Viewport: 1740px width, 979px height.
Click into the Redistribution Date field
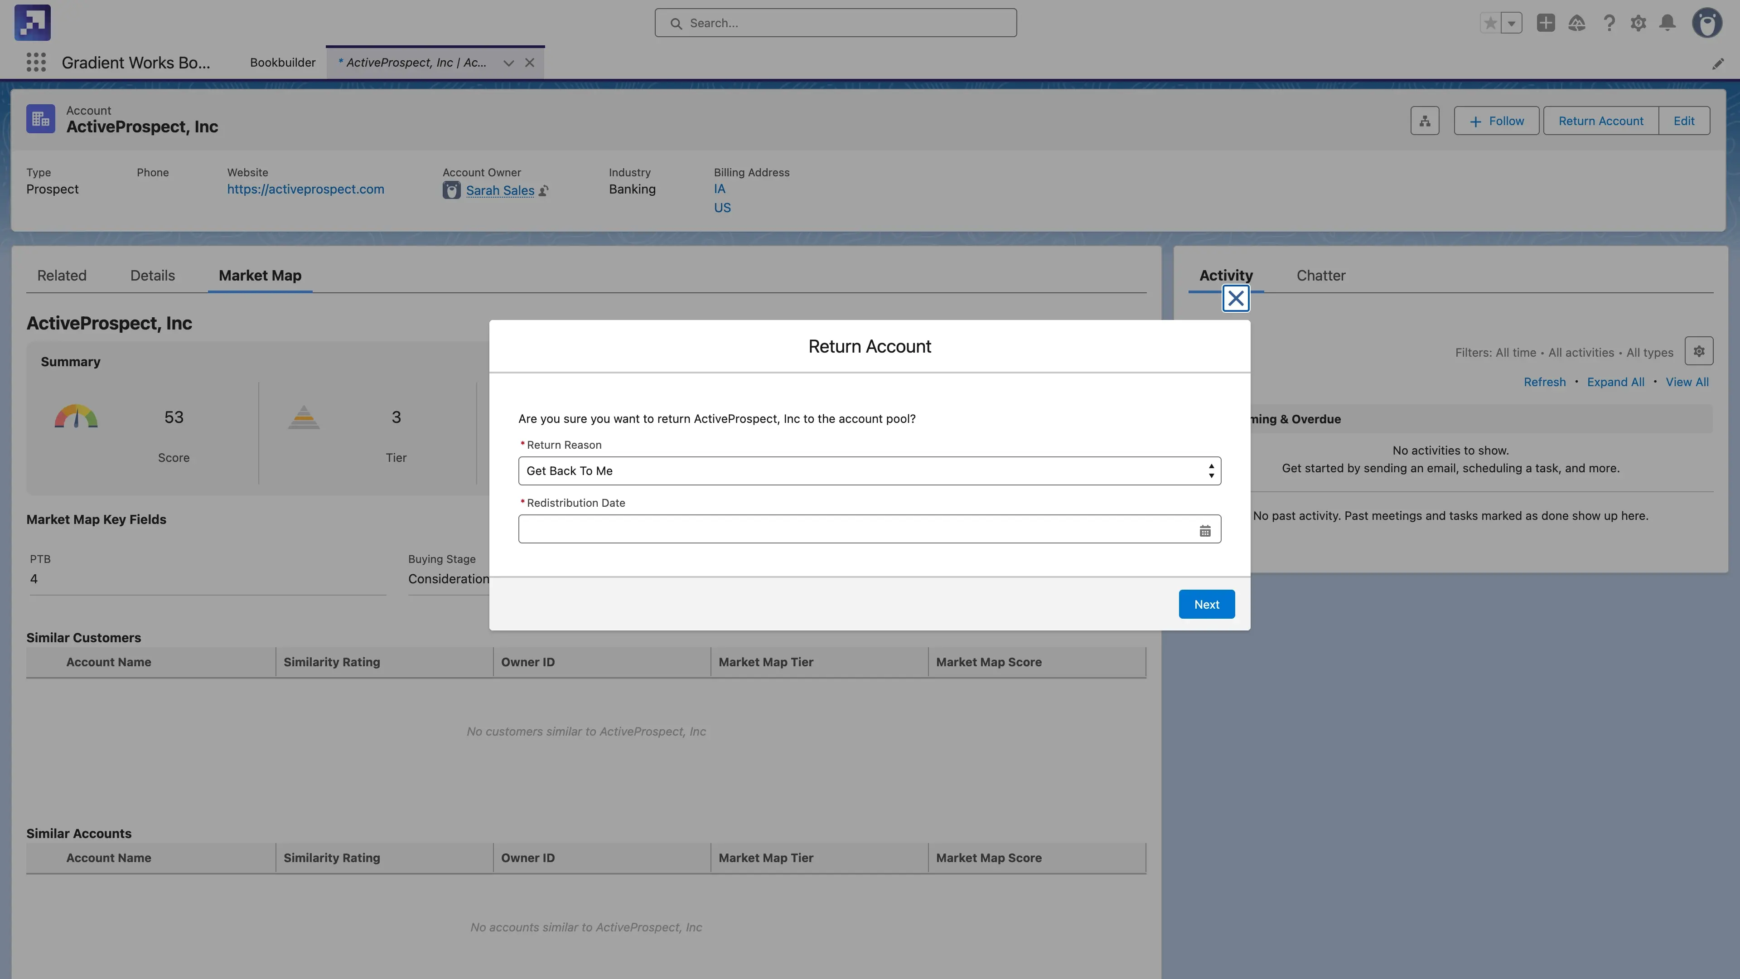(855, 529)
